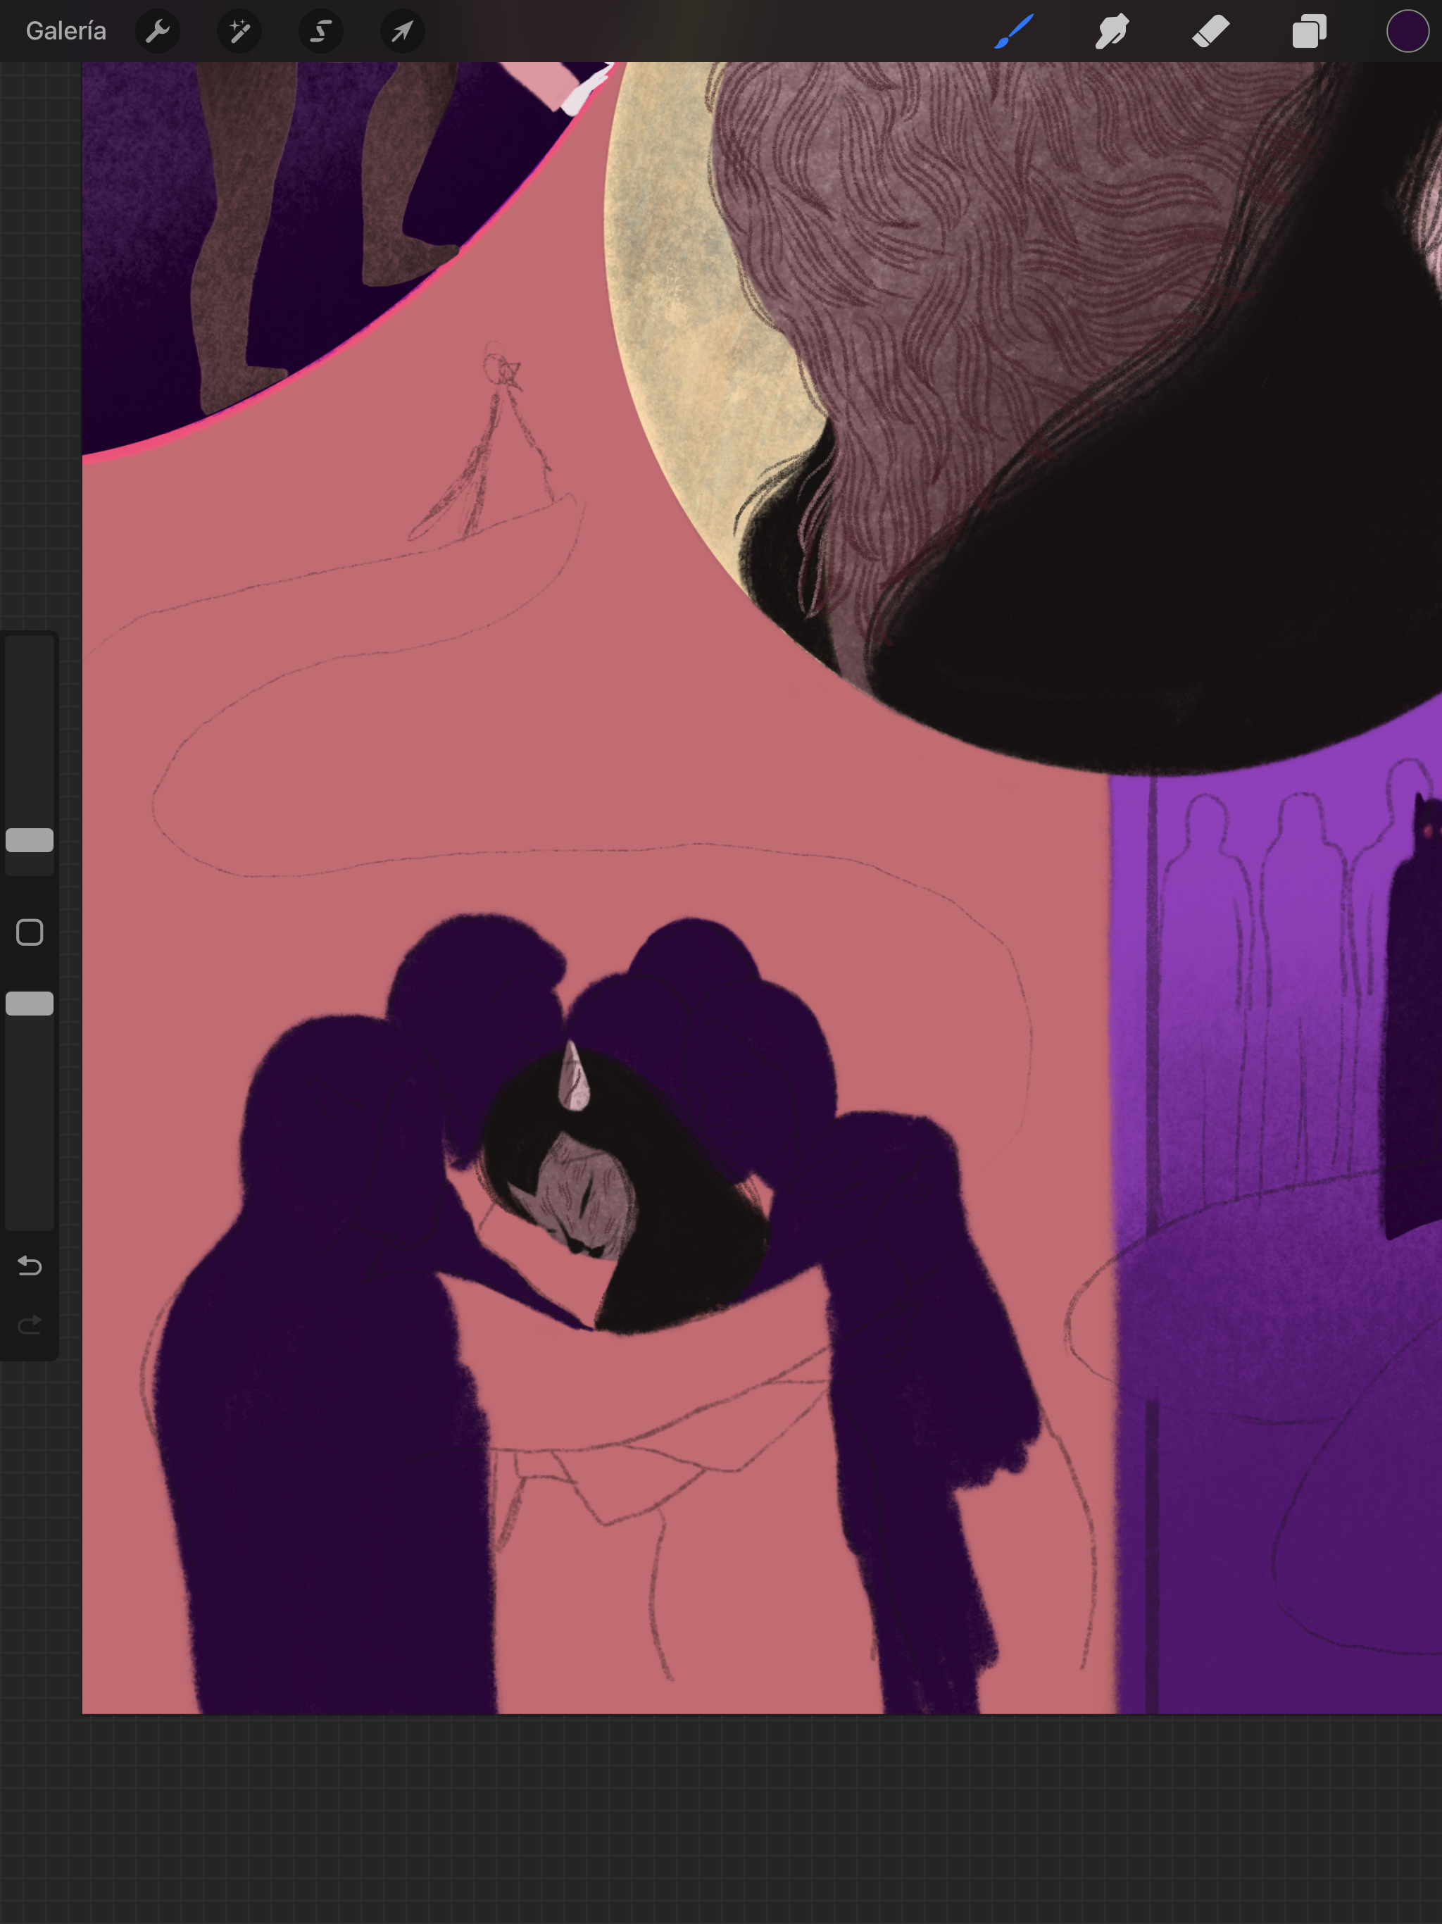Screen dimensions: 1442x1924
Task: Open the Layers panel
Action: [x=1309, y=31]
